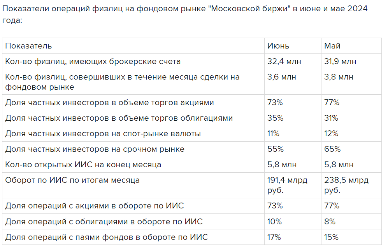Click the "Кол-во физлиц, имеющих брокерские счета" row label
388x248 pixels.
pyautogui.click(x=93, y=61)
